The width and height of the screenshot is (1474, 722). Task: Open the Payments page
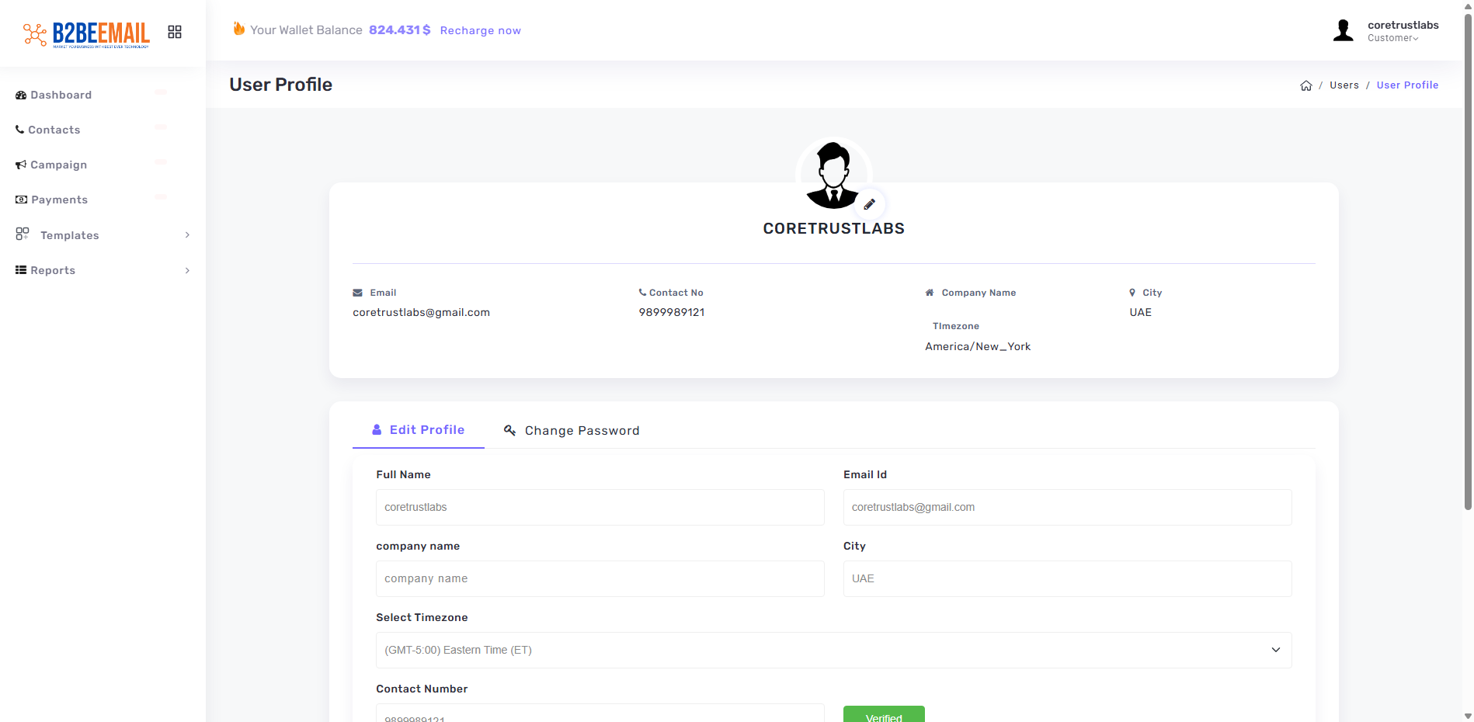point(59,200)
